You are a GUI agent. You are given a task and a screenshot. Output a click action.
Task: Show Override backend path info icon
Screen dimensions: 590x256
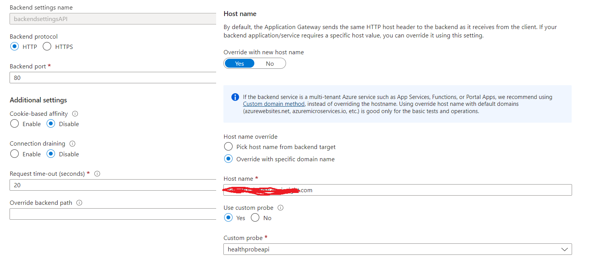pyautogui.click(x=79, y=203)
